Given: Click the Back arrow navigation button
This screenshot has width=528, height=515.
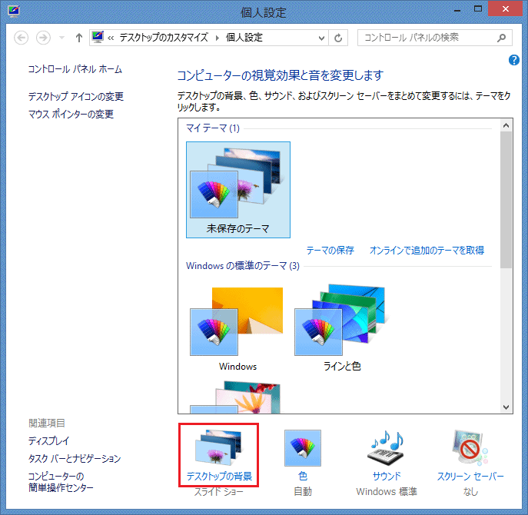Looking at the screenshot, I should click(x=21, y=38).
